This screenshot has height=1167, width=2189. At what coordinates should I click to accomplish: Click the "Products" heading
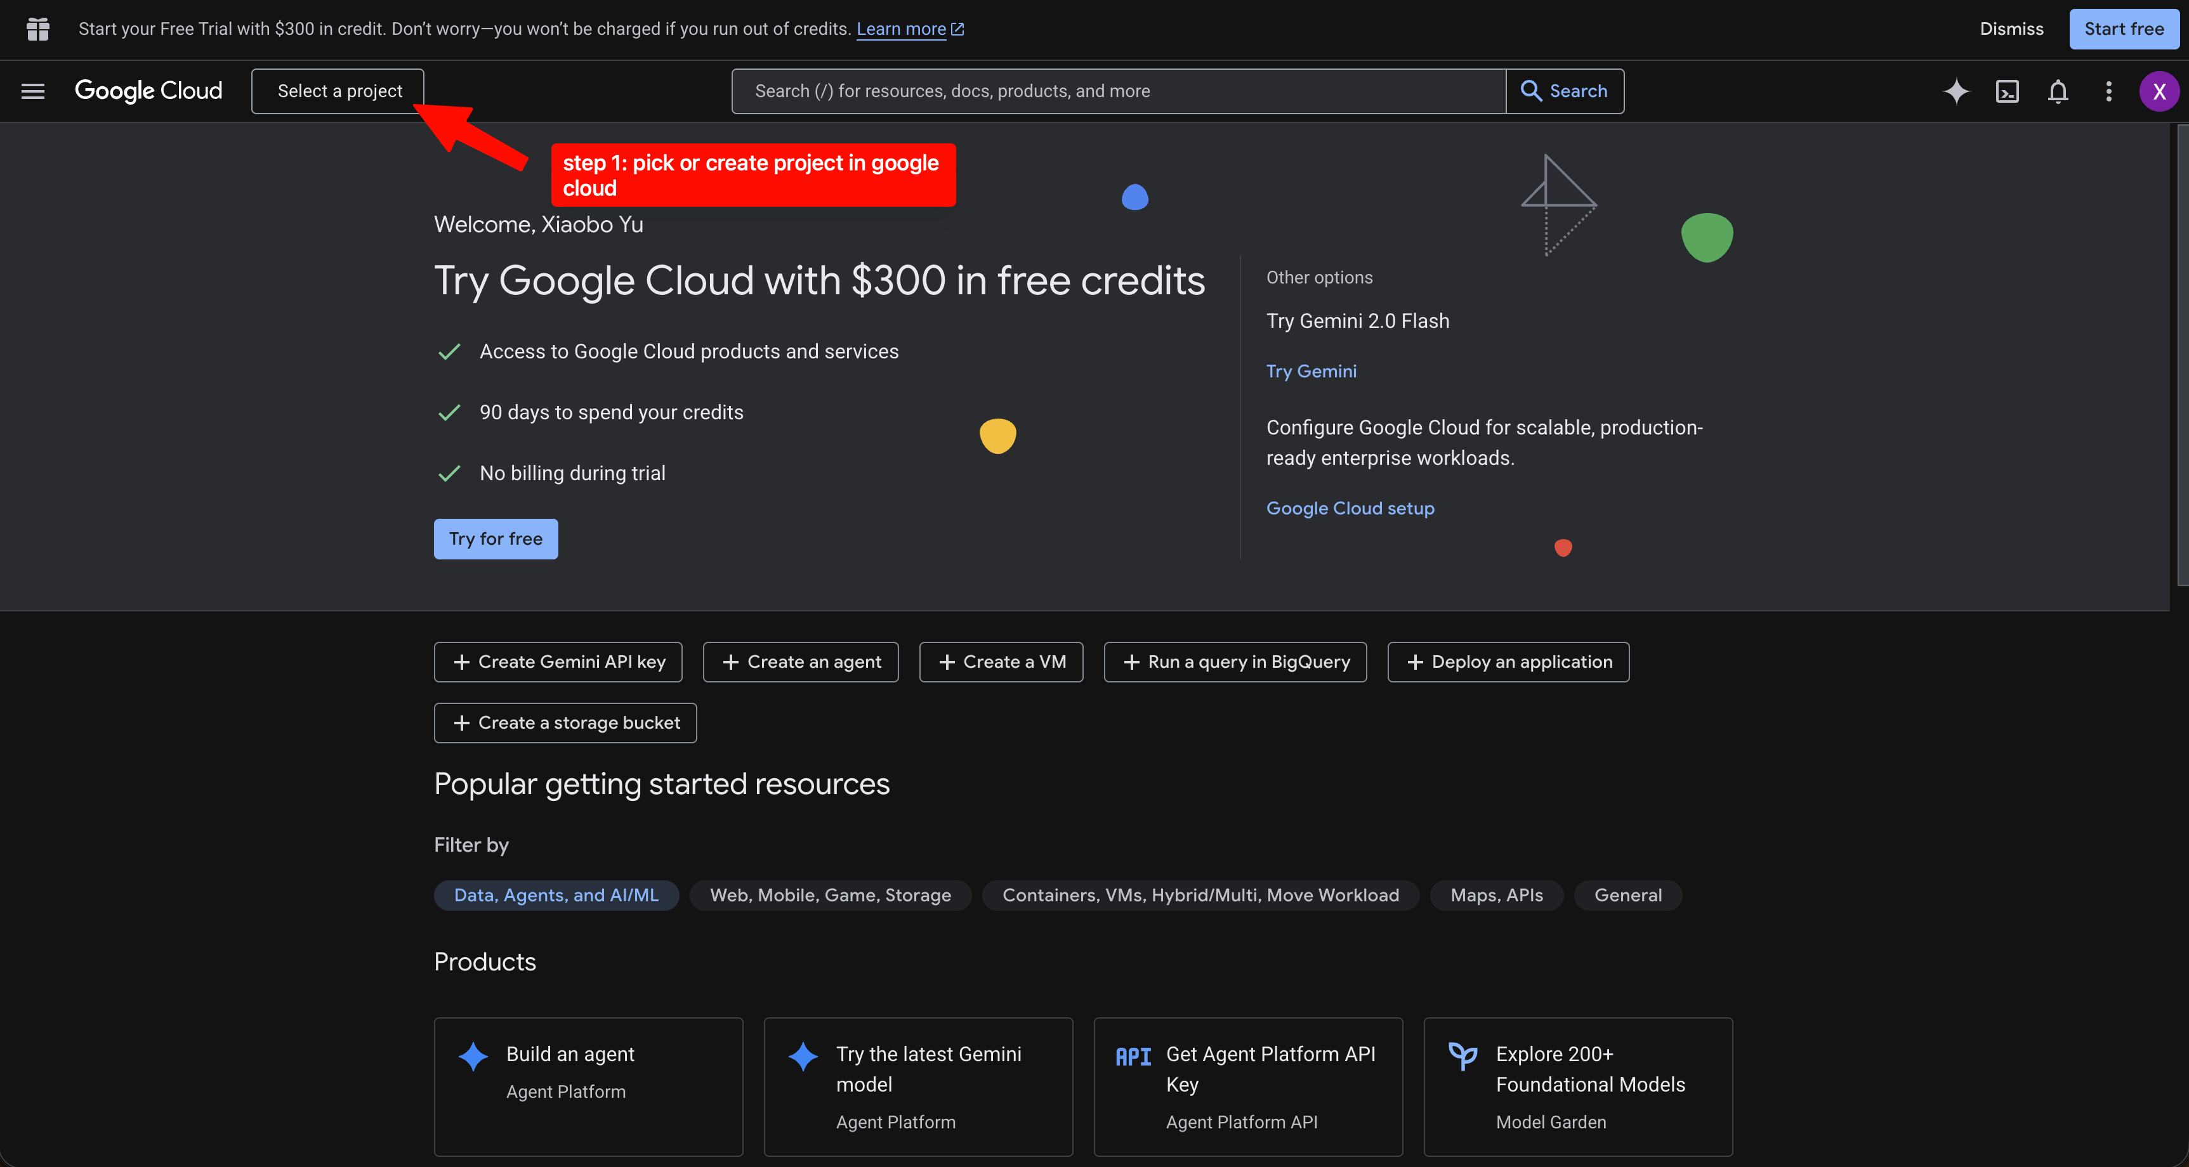[x=485, y=962]
